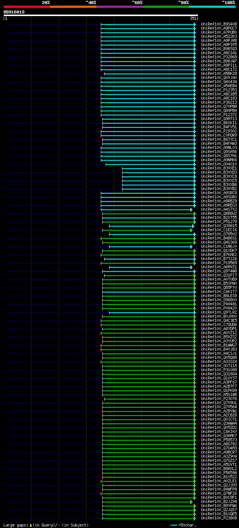The image size is (239, 528).
Task: Click the query name BB916019
Action: point(14,12)
